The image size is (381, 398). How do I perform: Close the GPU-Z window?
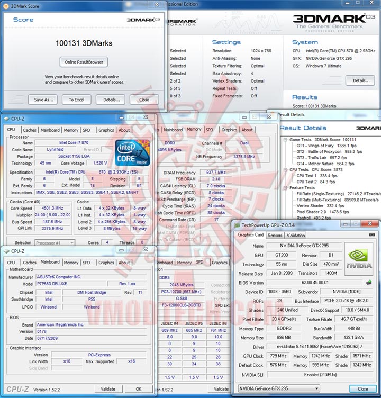(x=369, y=224)
